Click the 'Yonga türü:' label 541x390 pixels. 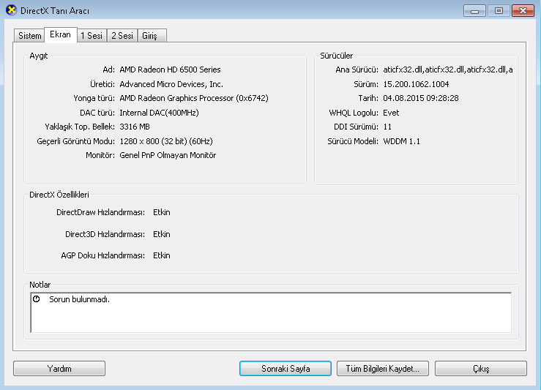click(x=94, y=98)
